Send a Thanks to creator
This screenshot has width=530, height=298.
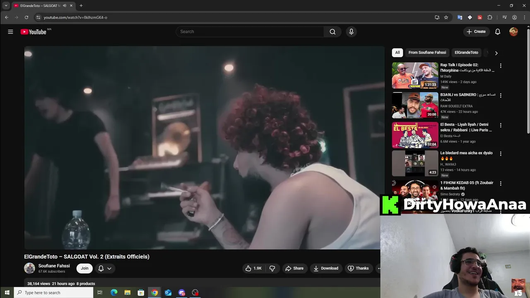pyautogui.click(x=358, y=268)
